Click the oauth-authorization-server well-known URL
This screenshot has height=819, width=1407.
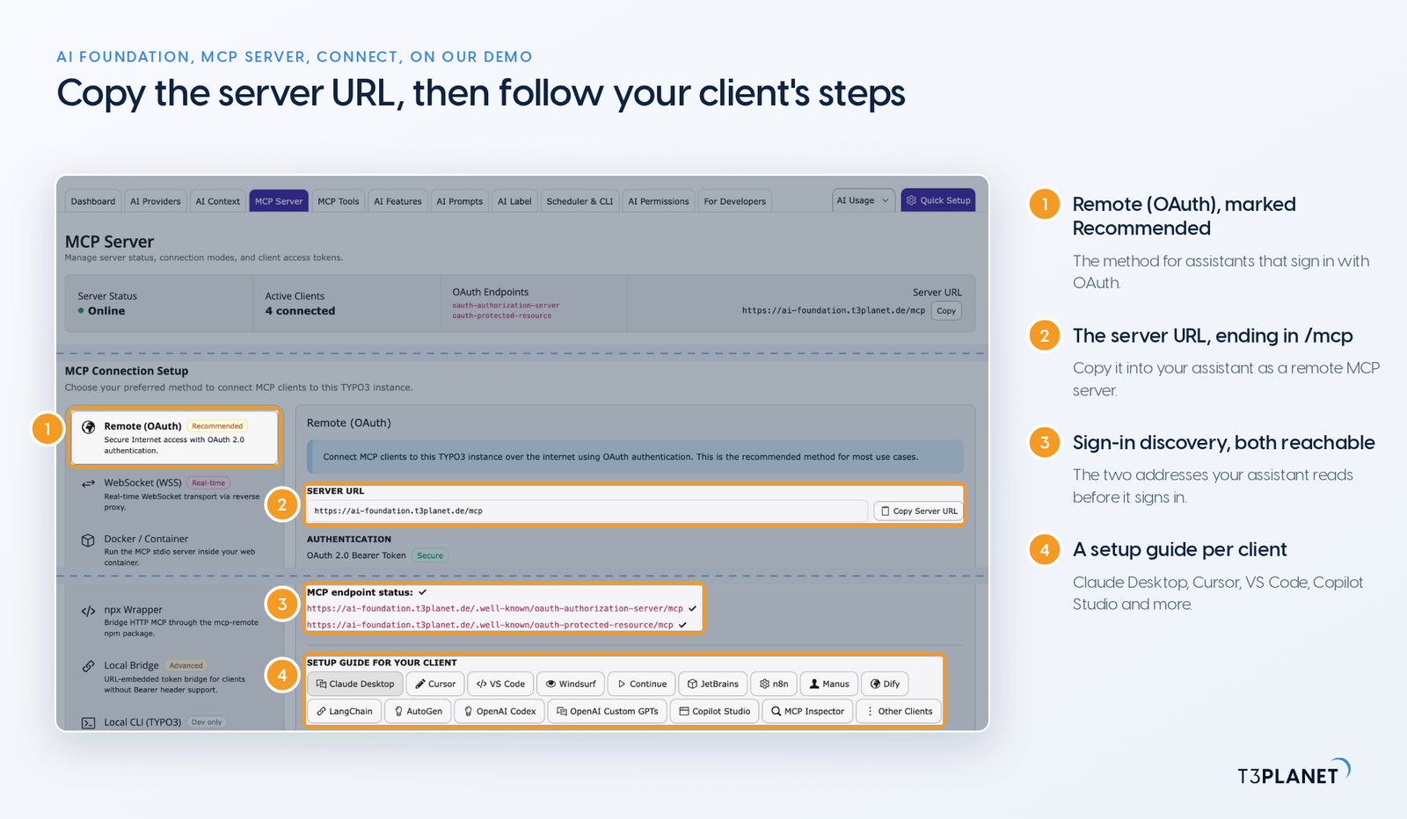point(495,608)
